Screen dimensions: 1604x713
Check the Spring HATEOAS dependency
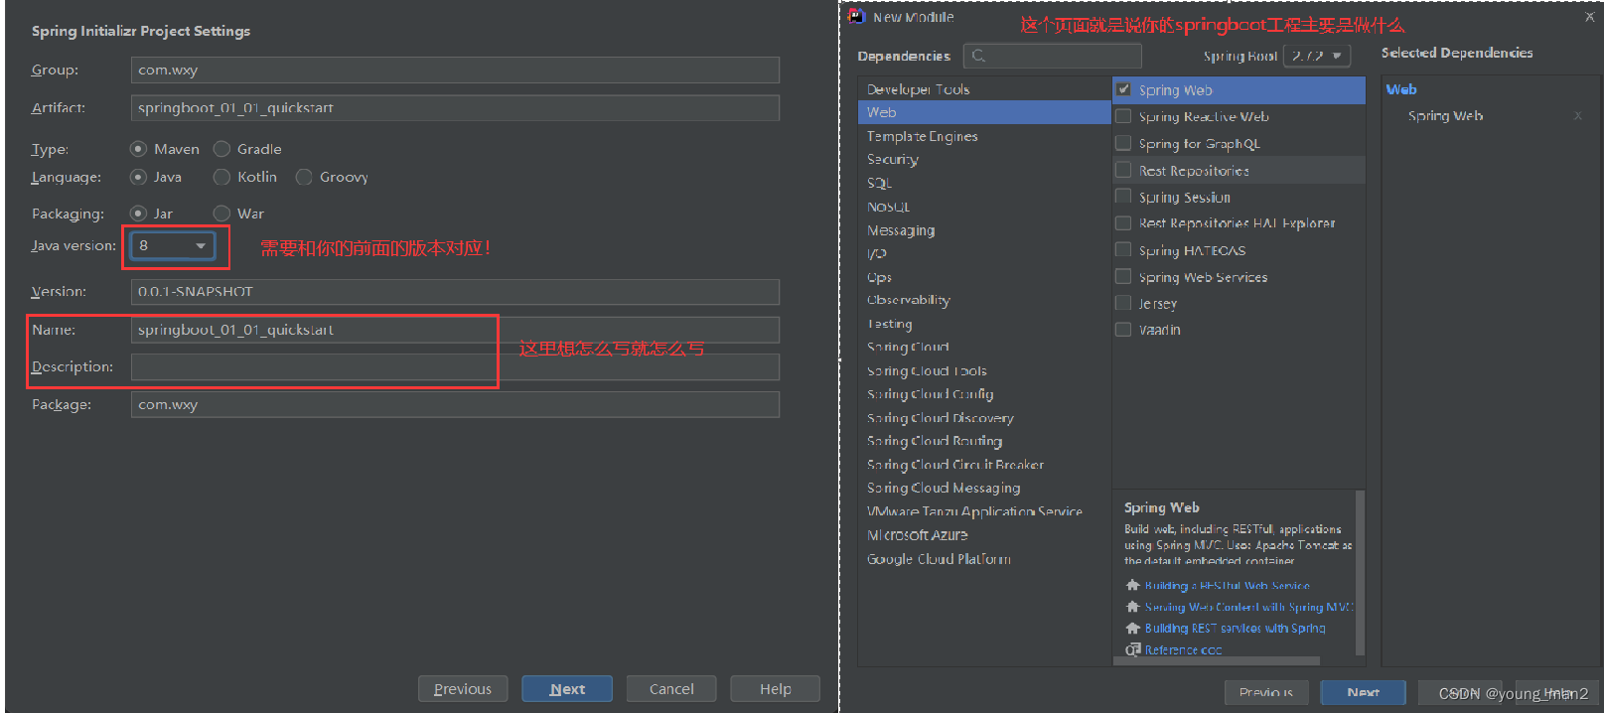tap(1123, 250)
